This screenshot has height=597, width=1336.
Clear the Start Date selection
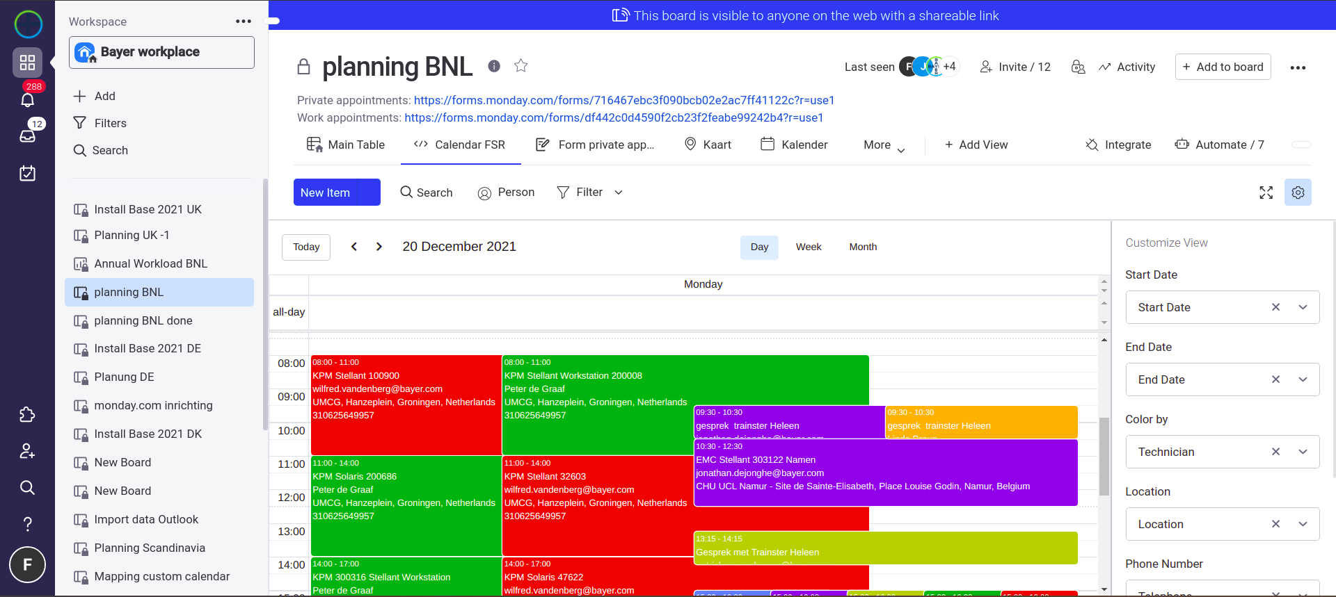1275,307
